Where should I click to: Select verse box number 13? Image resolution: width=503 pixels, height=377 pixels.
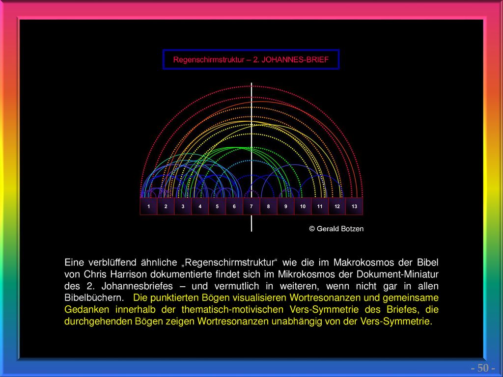(354, 206)
